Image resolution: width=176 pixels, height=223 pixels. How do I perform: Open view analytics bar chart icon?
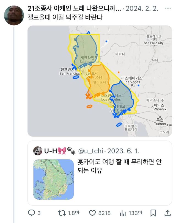123,213
